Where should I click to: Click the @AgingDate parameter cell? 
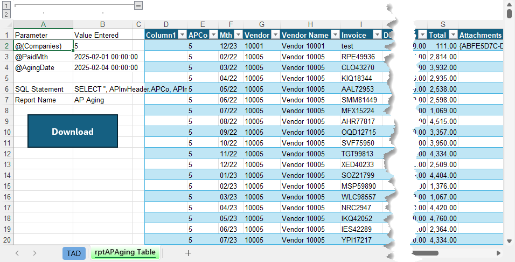coord(43,67)
